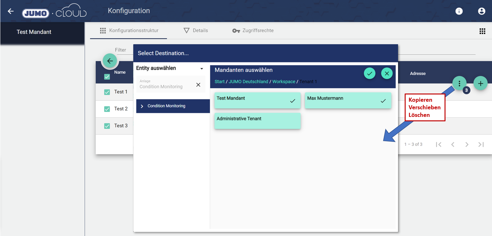Click the back arrow beside JUMO logo
The height and width of the screenshot is (236, 492).
click(x=11, y=11)
